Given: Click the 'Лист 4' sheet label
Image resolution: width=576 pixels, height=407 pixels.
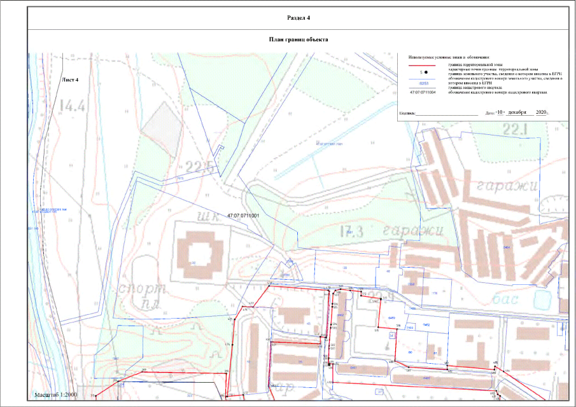Looking at the screenshot, I should pos(70,80).
